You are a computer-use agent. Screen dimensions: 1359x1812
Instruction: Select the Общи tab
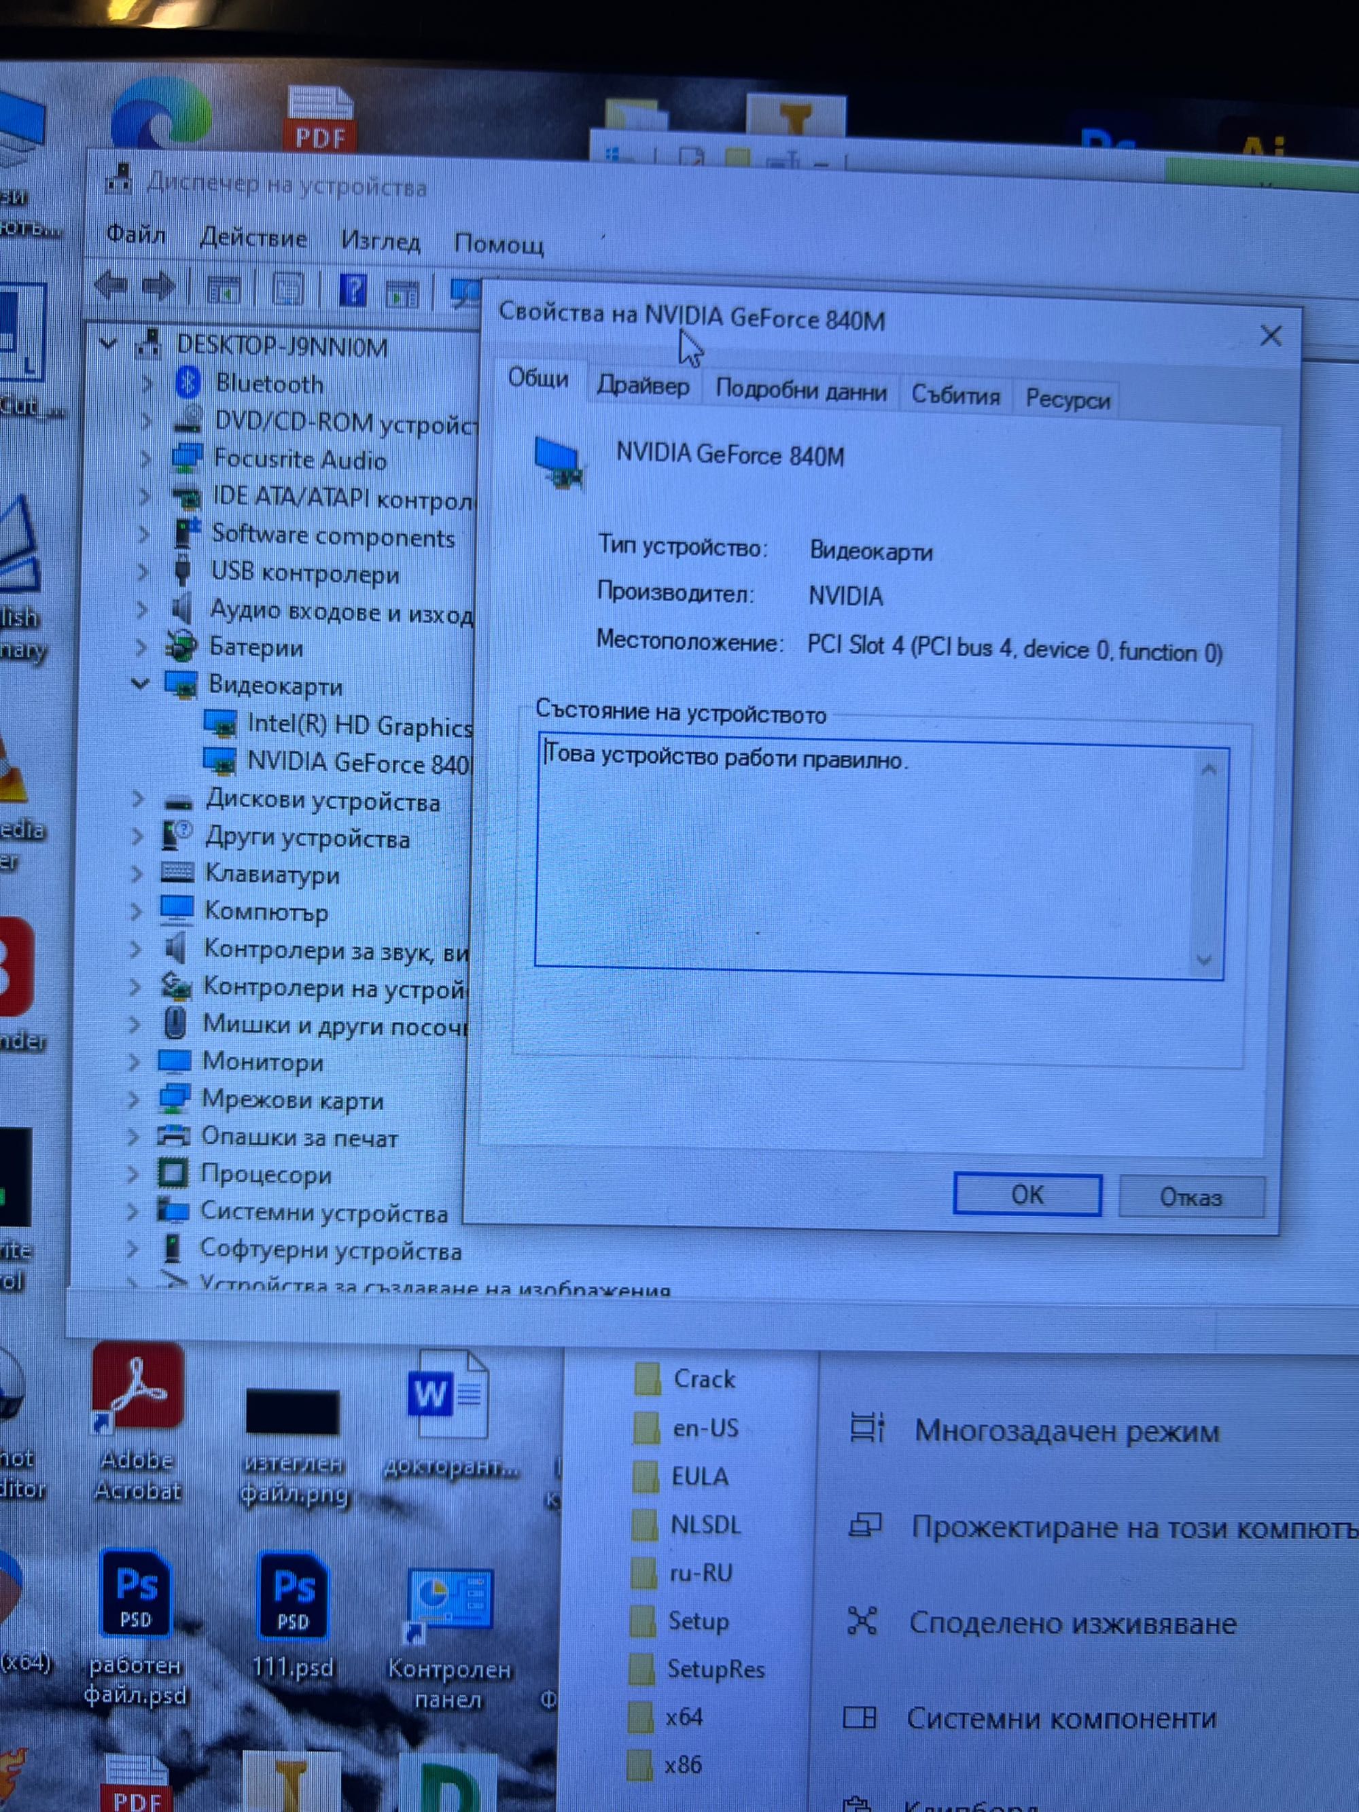[537, 378]
